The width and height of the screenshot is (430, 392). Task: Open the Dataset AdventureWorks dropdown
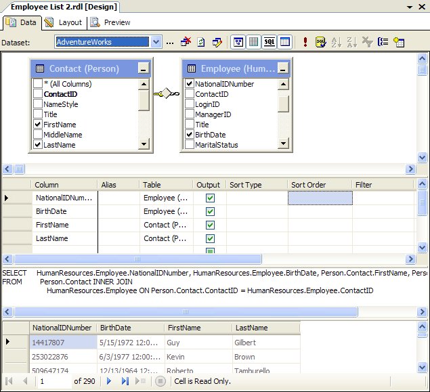pos(156,42)
